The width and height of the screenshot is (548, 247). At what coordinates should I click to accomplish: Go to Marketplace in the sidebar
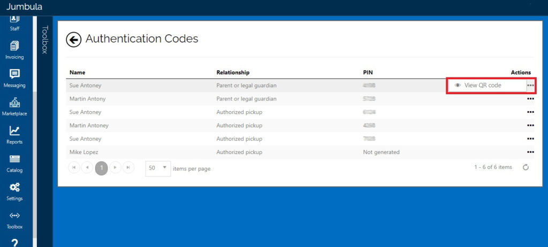pyautogui.click(x=14, y=107)
